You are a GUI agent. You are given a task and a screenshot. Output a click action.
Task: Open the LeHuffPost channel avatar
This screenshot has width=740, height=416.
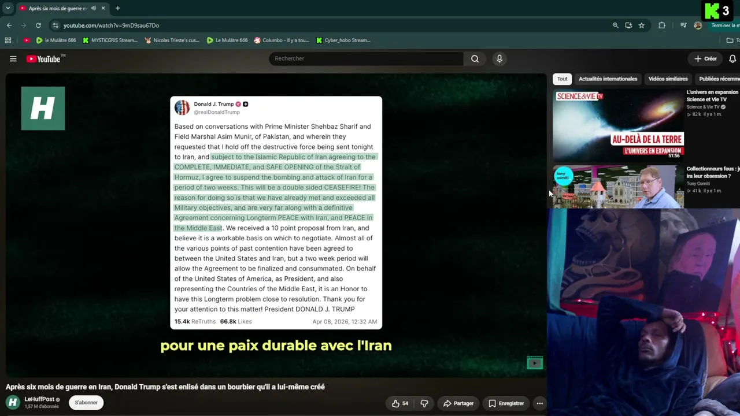[13, 402]
